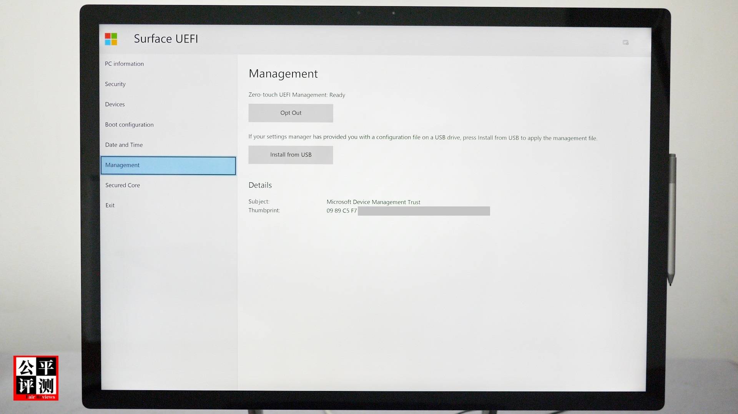738x414 pixels.
Task: Click the Details section heading
Action: tap(260, 185)
